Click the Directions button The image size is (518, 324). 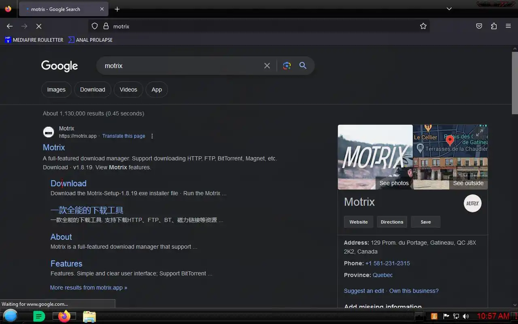click(x=392, y=222)
